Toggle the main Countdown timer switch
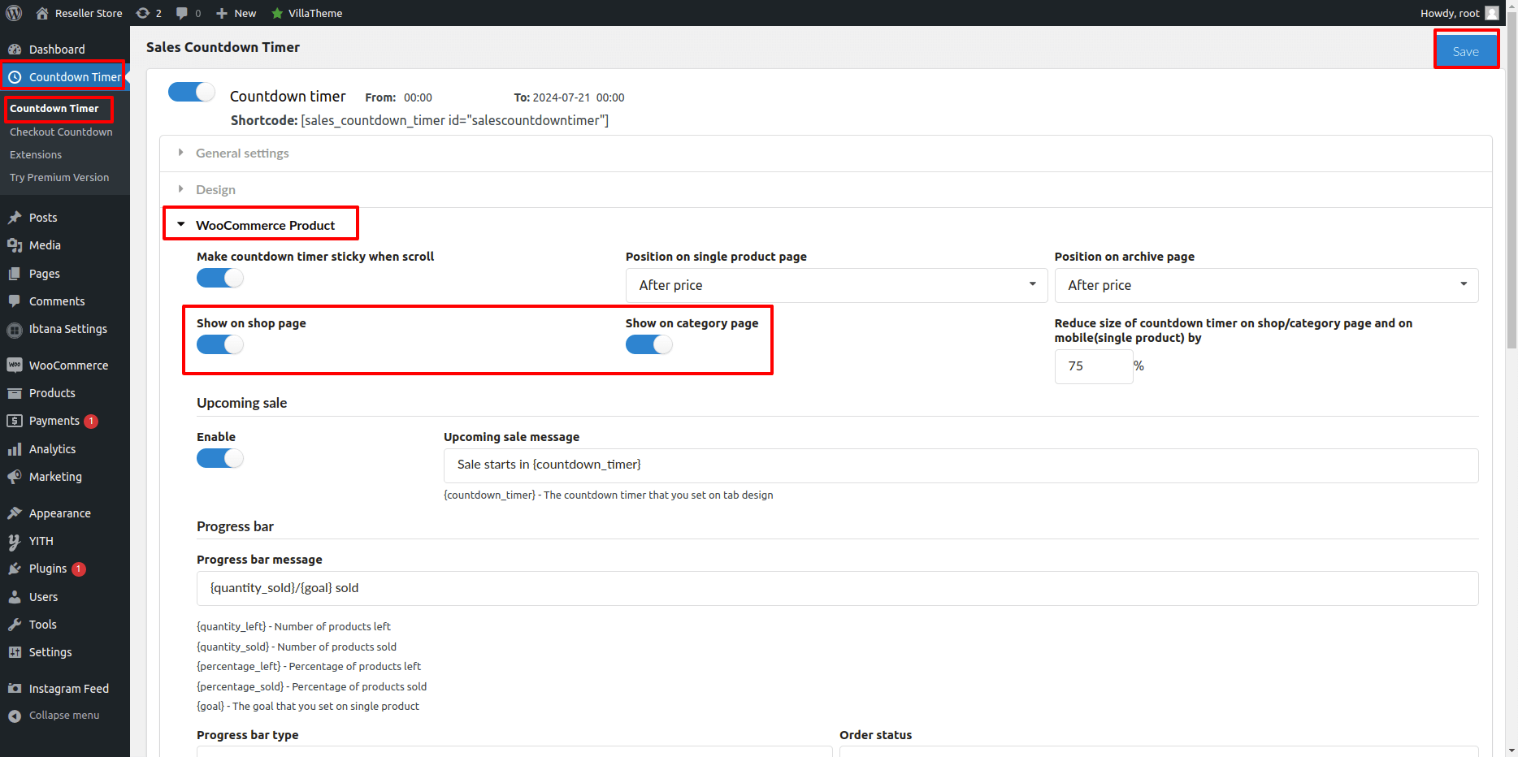Viewport: 1518px width, 757px height. pos(191,93)
